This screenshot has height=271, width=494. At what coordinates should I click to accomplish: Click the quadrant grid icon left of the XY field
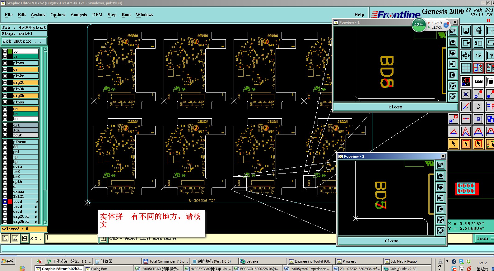[25, 239]
